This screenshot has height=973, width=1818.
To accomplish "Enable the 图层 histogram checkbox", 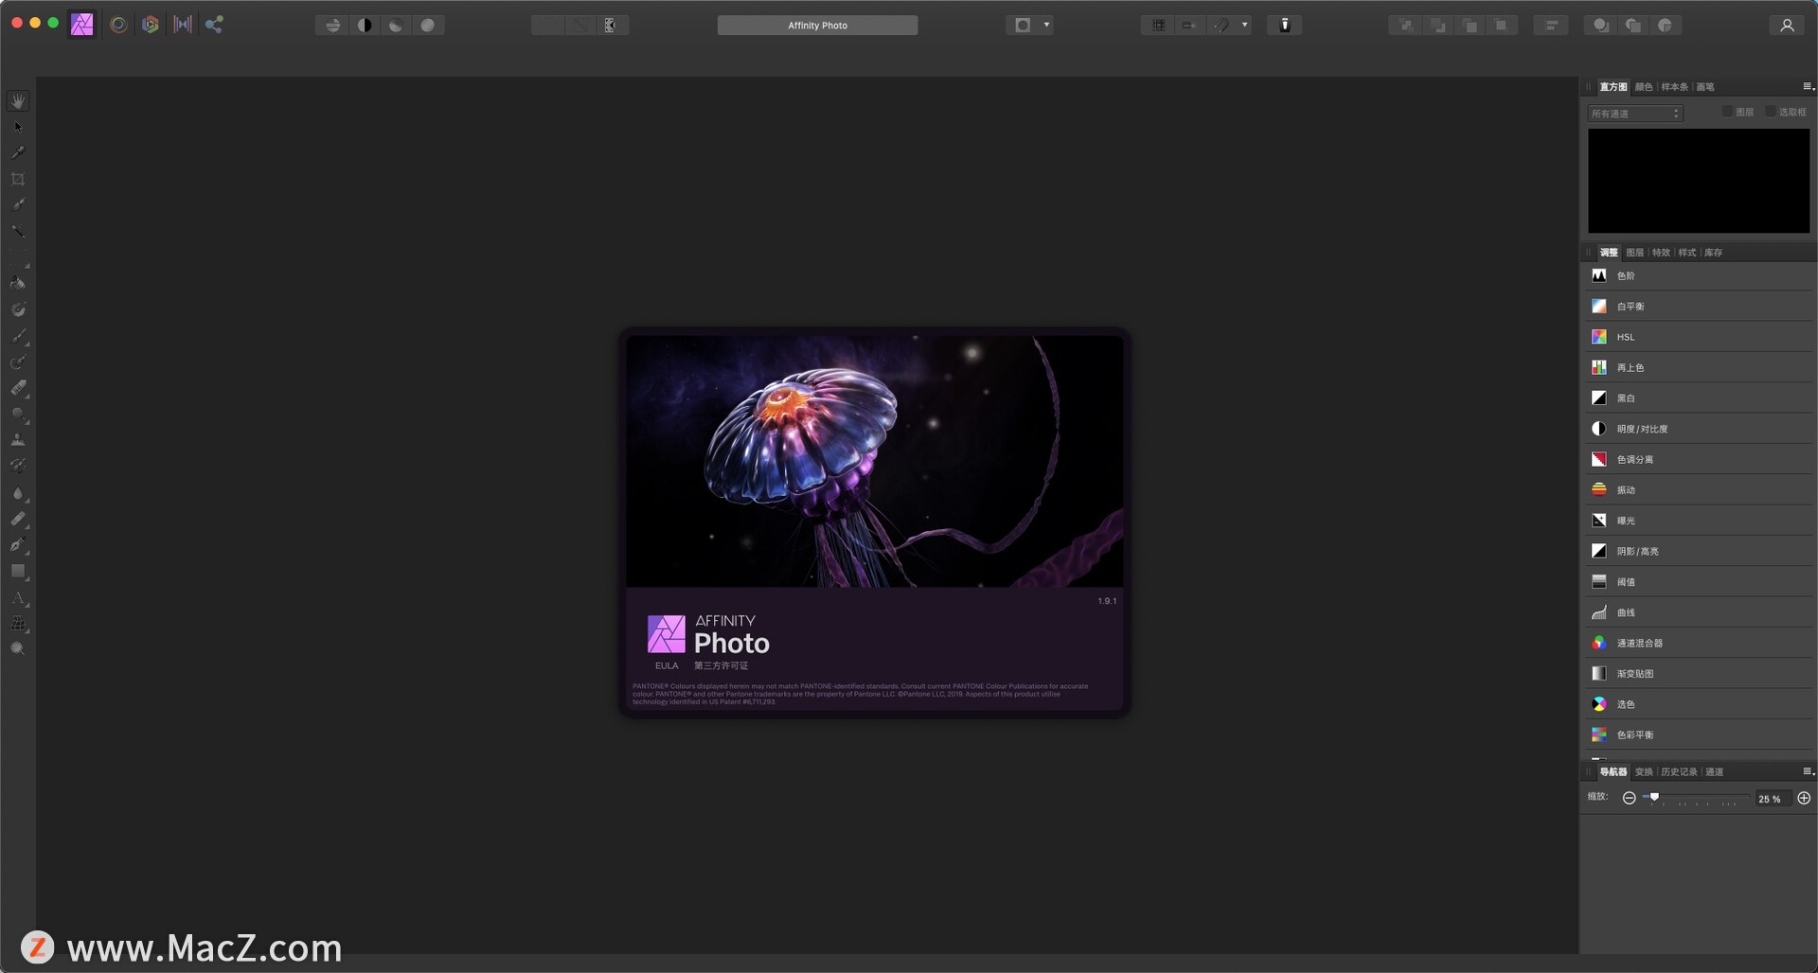I will pyautogui.click(x=1727, y=112).
